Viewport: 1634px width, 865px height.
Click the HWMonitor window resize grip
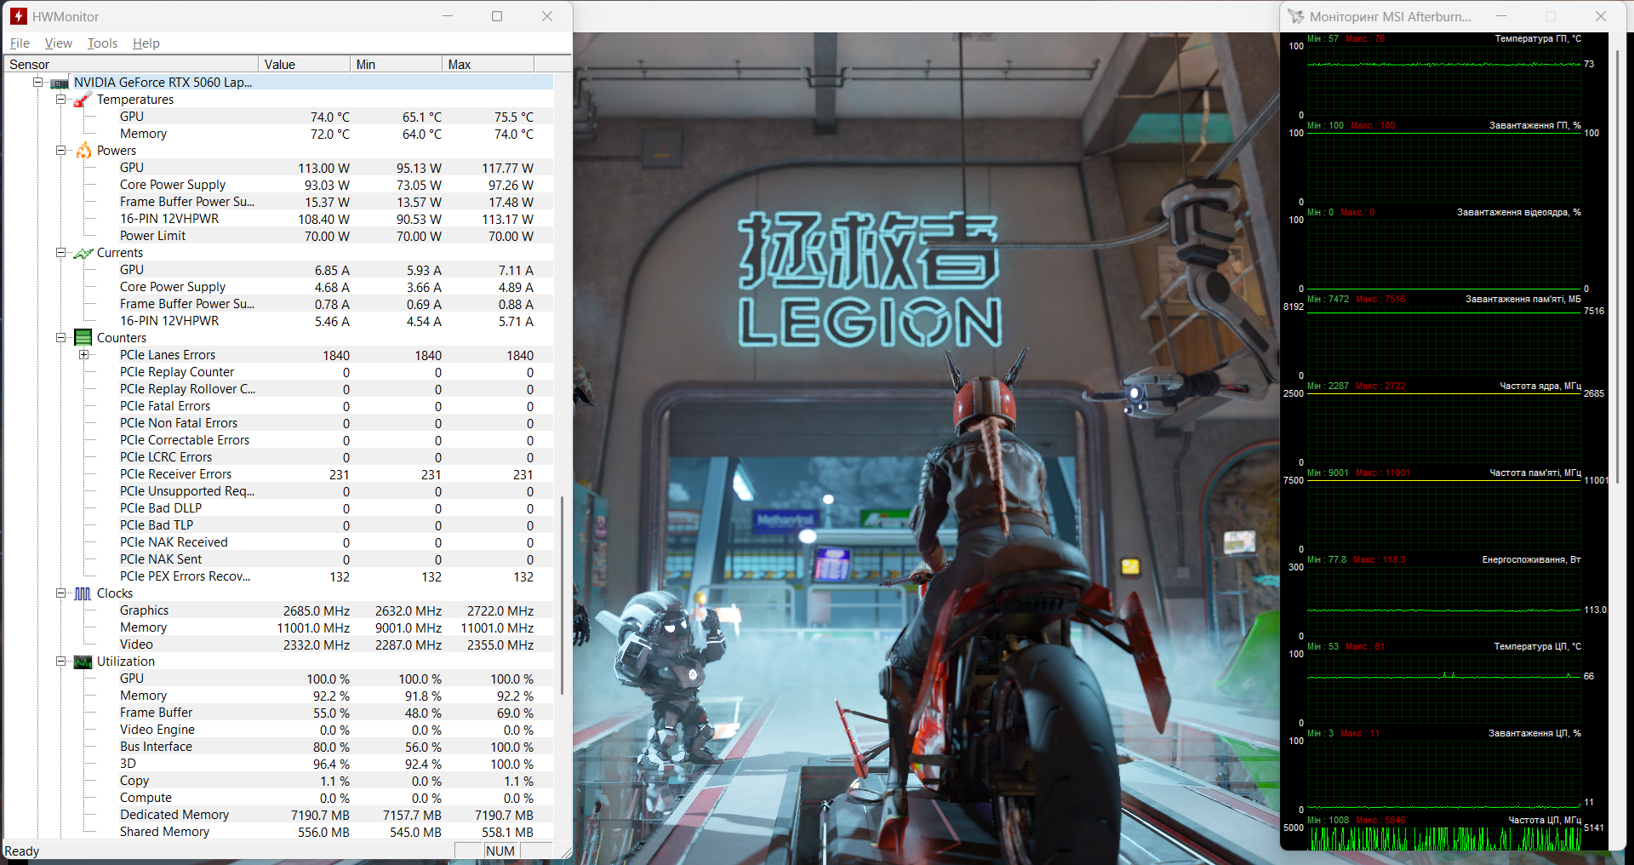click(564, 851)
